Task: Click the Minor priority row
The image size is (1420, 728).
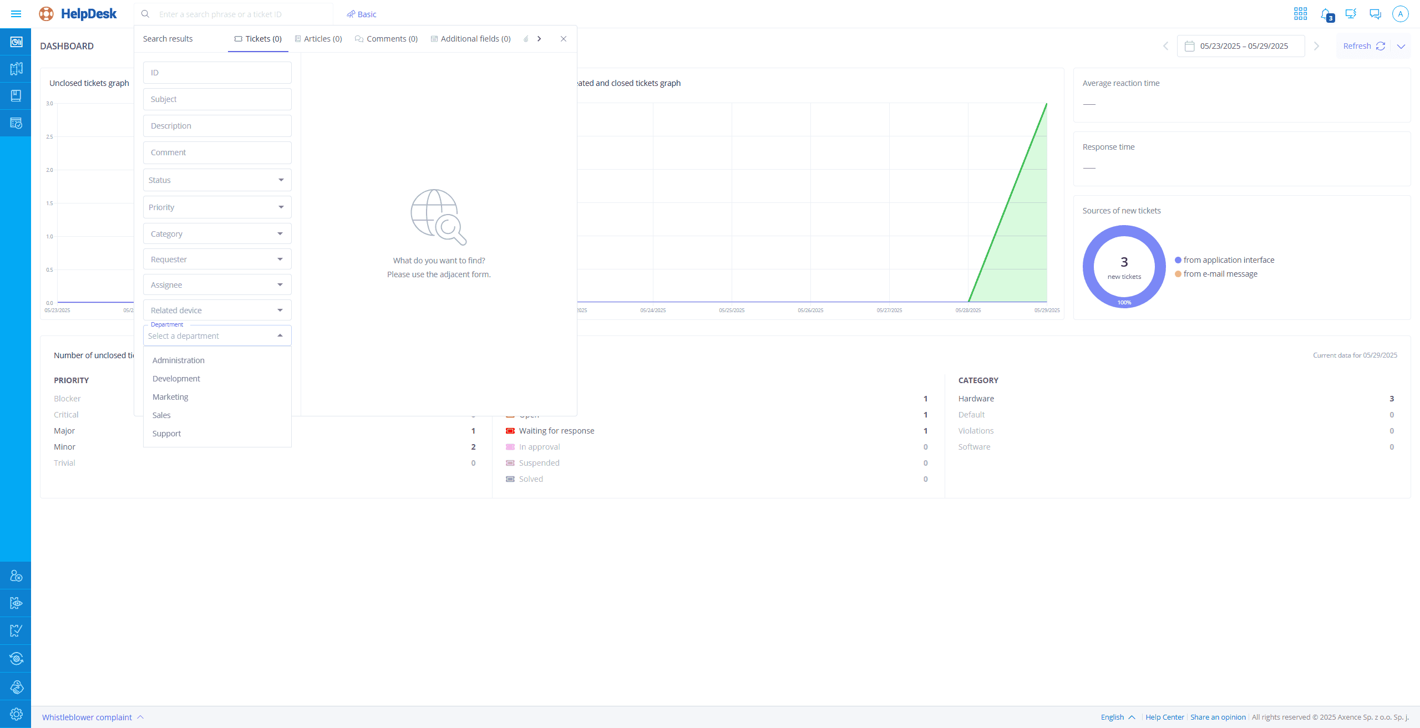Action: 265,447
